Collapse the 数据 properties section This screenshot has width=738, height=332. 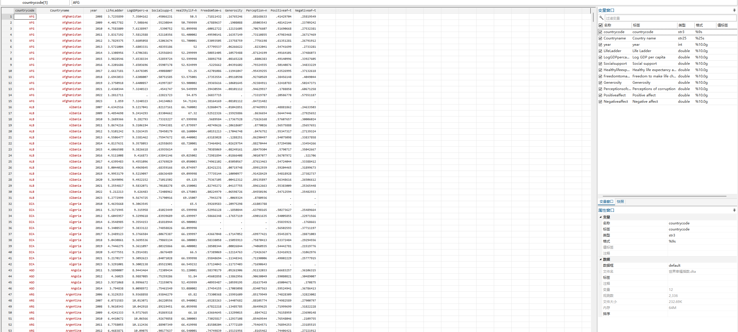tap(600, 259)
